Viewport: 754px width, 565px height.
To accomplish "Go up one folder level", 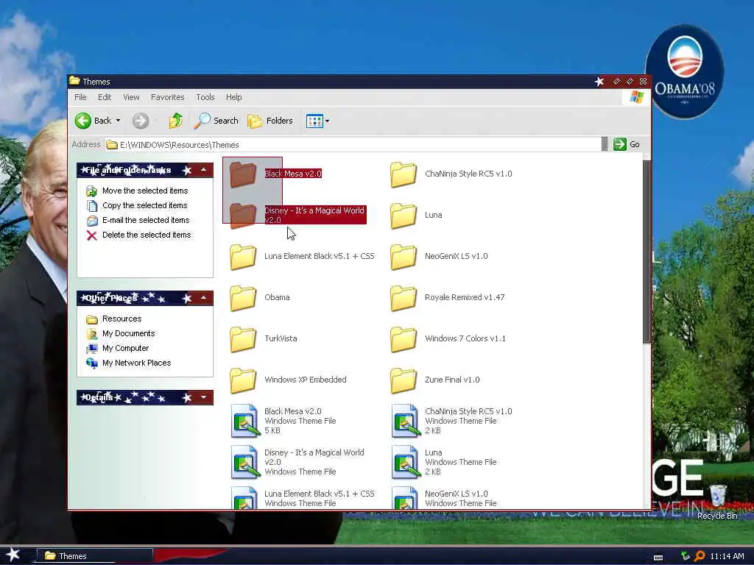I will tap(175, 121).
